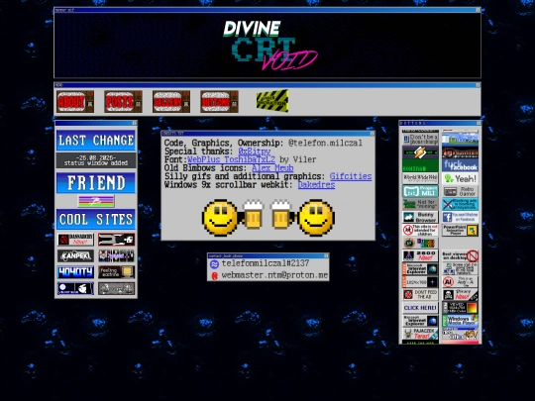Click the not intended for children badge
535x401 pixels.
[420, 230]
